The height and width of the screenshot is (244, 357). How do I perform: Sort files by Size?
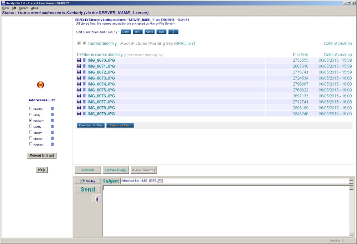click(x=161, y=32)
